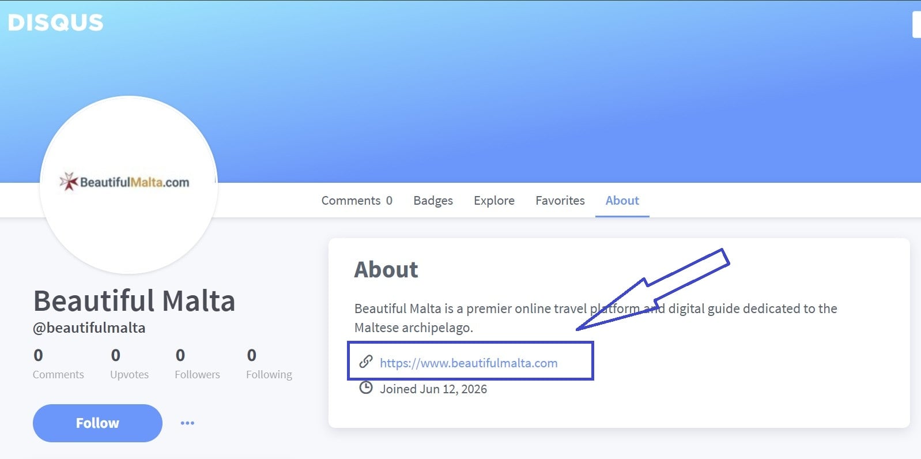Open the Disqus logo home link
This screenshot has width=921, height=459.
[x=56, y=22]
